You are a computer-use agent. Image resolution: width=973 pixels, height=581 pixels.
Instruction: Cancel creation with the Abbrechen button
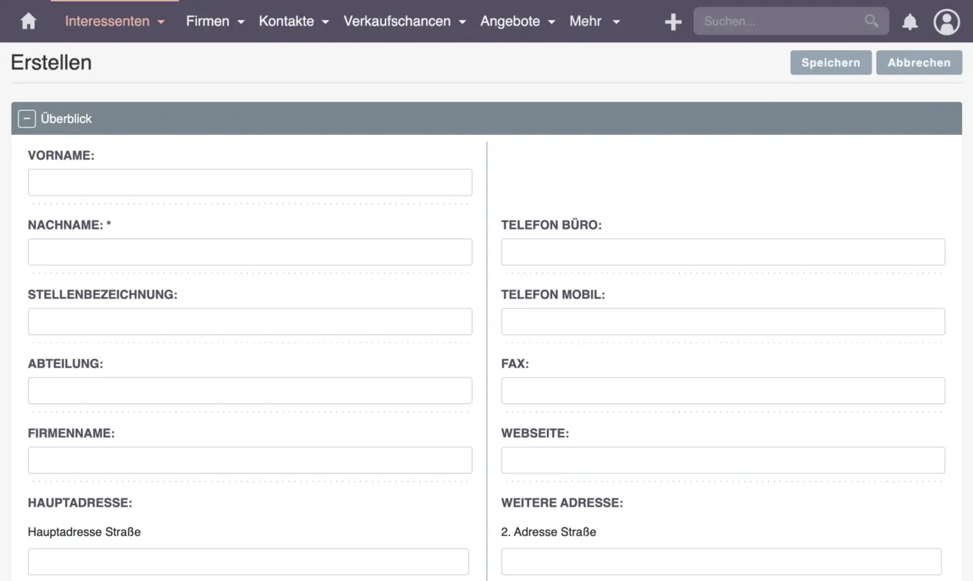(918, 63)
